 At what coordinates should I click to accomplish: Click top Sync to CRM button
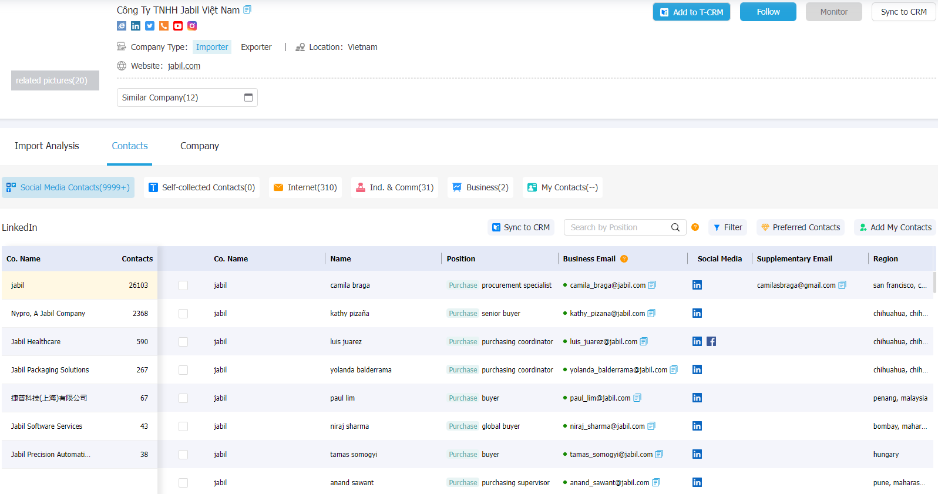(x=903, y=12)
